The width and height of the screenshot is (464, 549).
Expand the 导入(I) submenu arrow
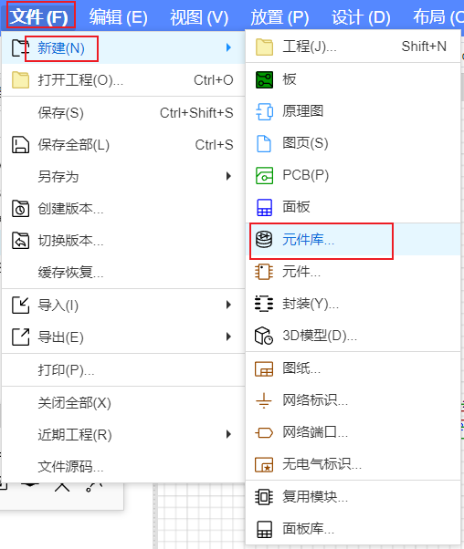point(228,305)
